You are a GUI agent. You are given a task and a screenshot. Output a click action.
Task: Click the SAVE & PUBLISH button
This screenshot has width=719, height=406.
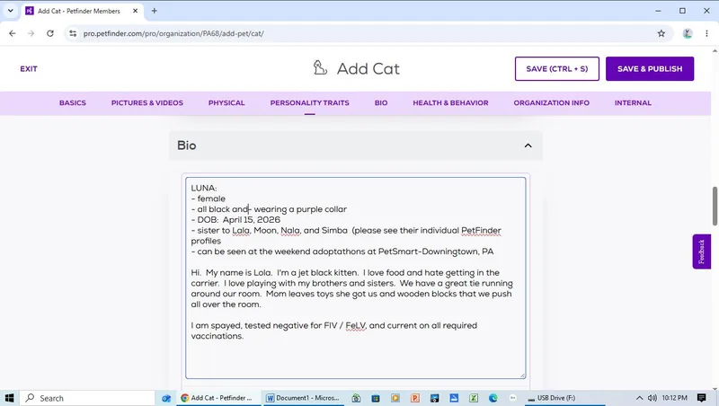click(x=649, y=69)
